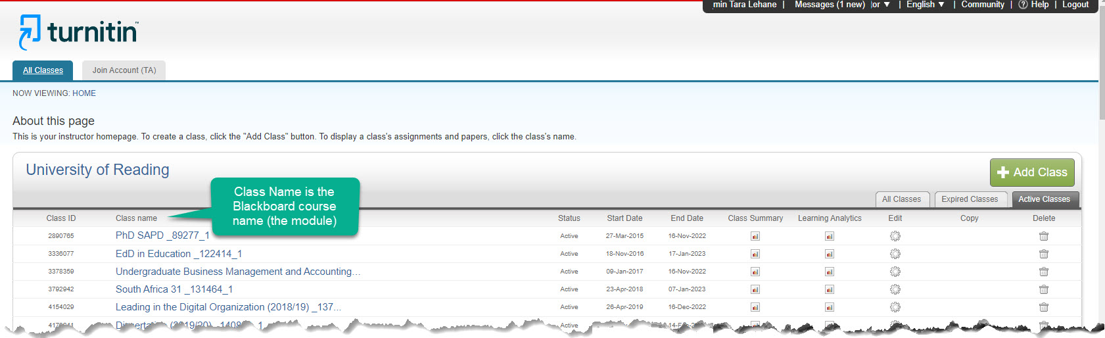The height and width of the screenshot is (338, 1105).
Task: Edit the PhD SAPD _89277_1 class
Action: pyautogui.click(x=895, y=236)
